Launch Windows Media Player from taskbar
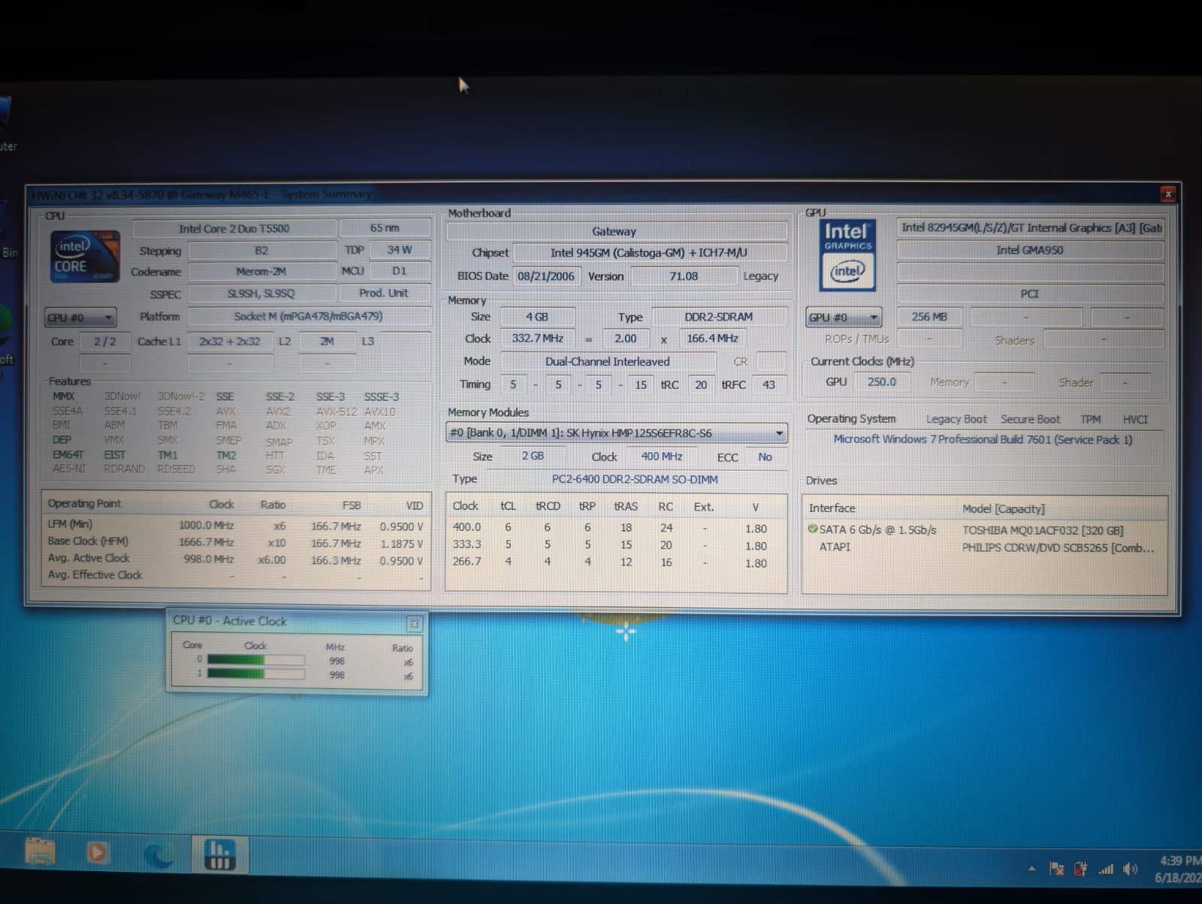This screenshot has height=904, width=1202. tap(98, 853)
